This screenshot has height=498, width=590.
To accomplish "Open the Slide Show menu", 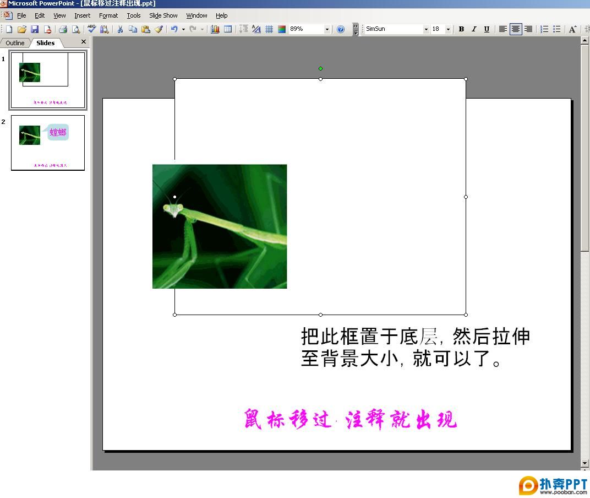I will pyautogui.click(x=163, y=15).
